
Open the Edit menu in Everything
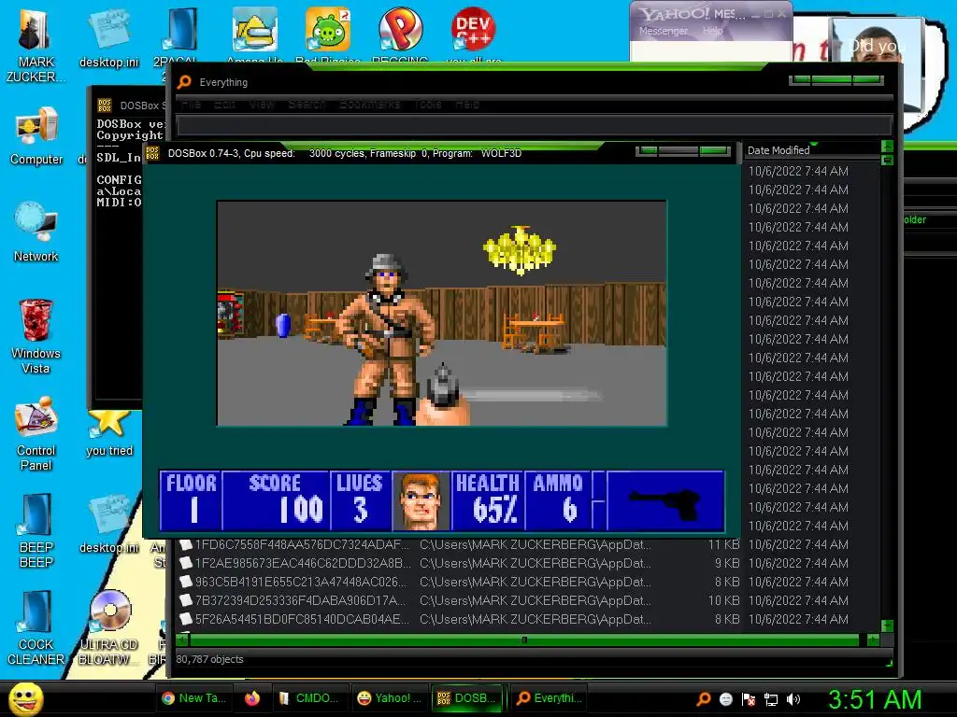(x=224, y=105)
